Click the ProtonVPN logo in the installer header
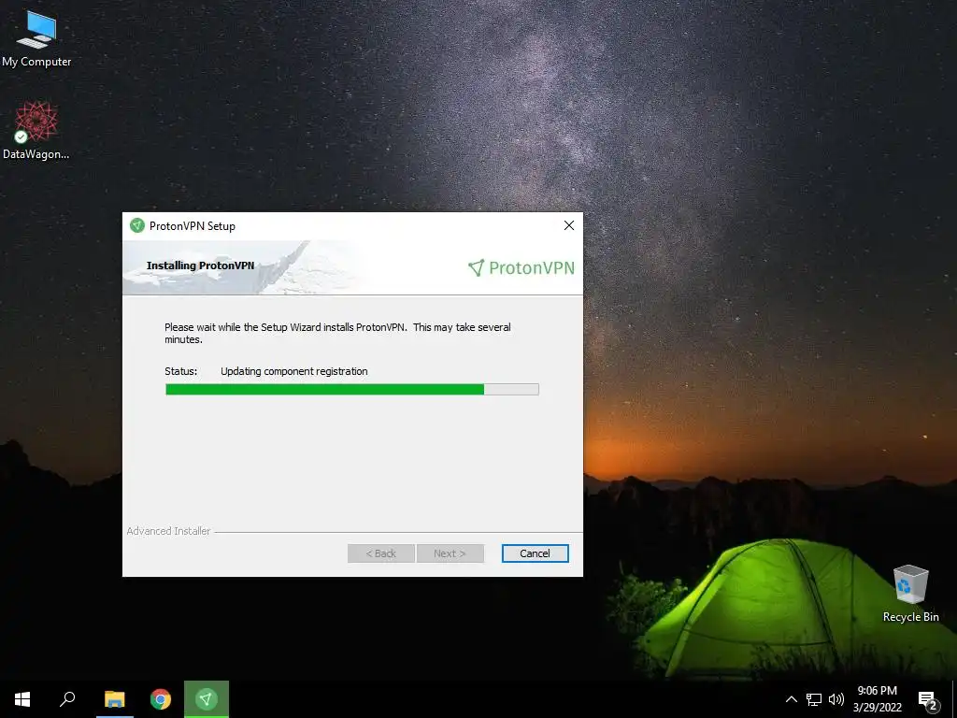 point(521,267)
